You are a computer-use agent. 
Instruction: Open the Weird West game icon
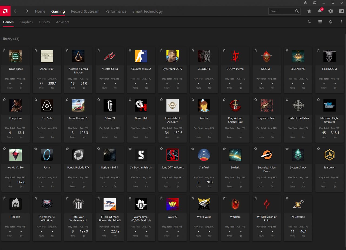204,204
